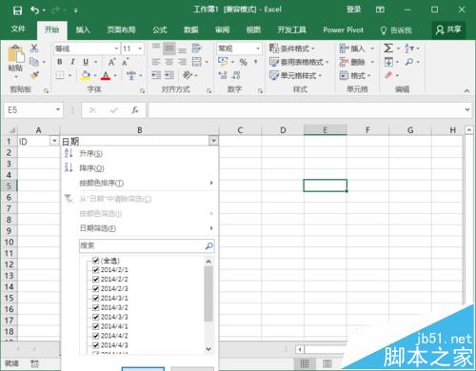Switch to the 数据 Data tab

point(191,29)
